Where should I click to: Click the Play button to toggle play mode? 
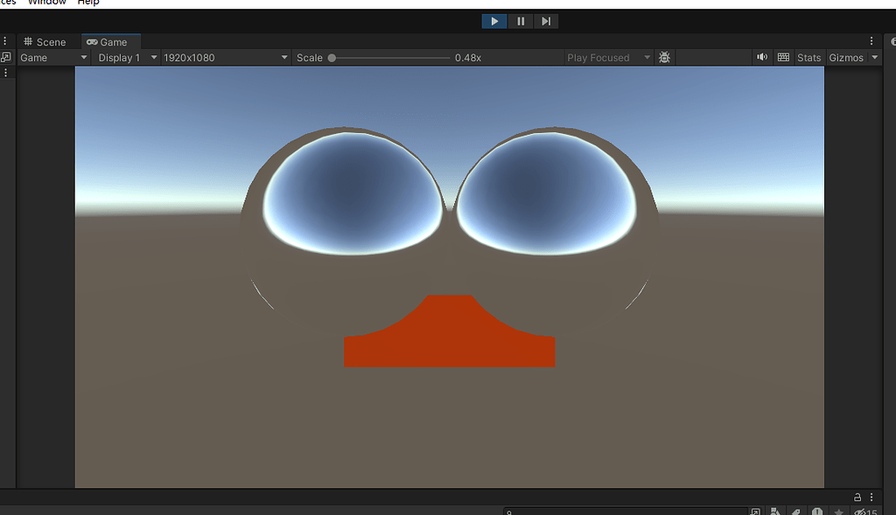coord(494,21)
